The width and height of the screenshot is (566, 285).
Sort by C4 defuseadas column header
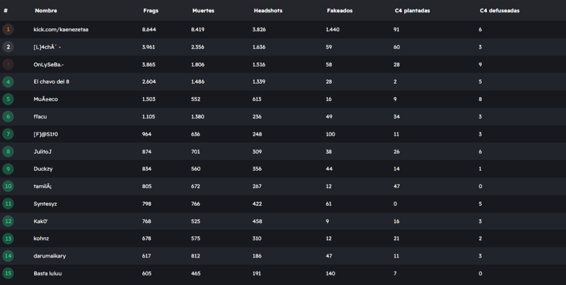tap(499, 11)
